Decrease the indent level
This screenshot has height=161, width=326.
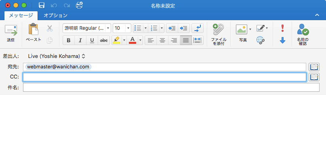click(172, 28)
